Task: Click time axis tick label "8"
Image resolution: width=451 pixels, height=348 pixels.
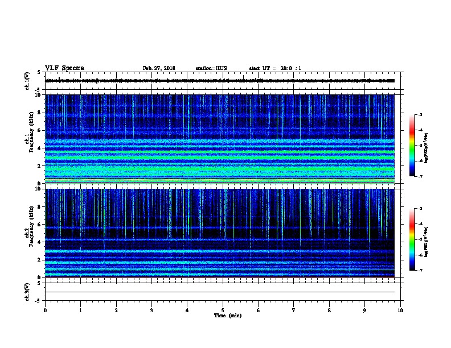Action: pyautogui.click(x=329, y=310)
